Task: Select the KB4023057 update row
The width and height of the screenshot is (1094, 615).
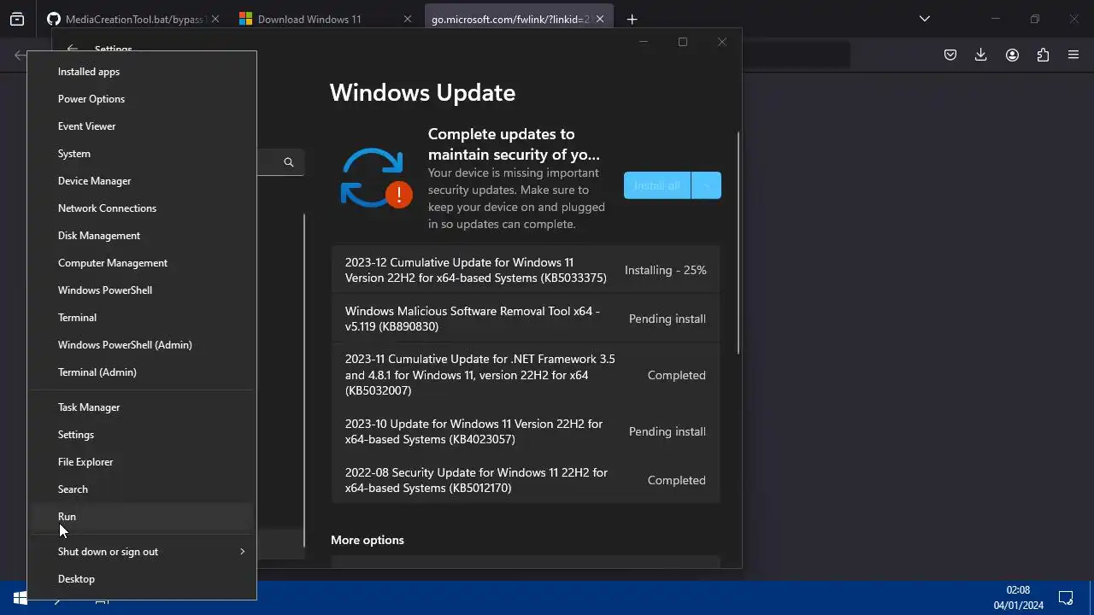Action: click(x=526, y=431)
